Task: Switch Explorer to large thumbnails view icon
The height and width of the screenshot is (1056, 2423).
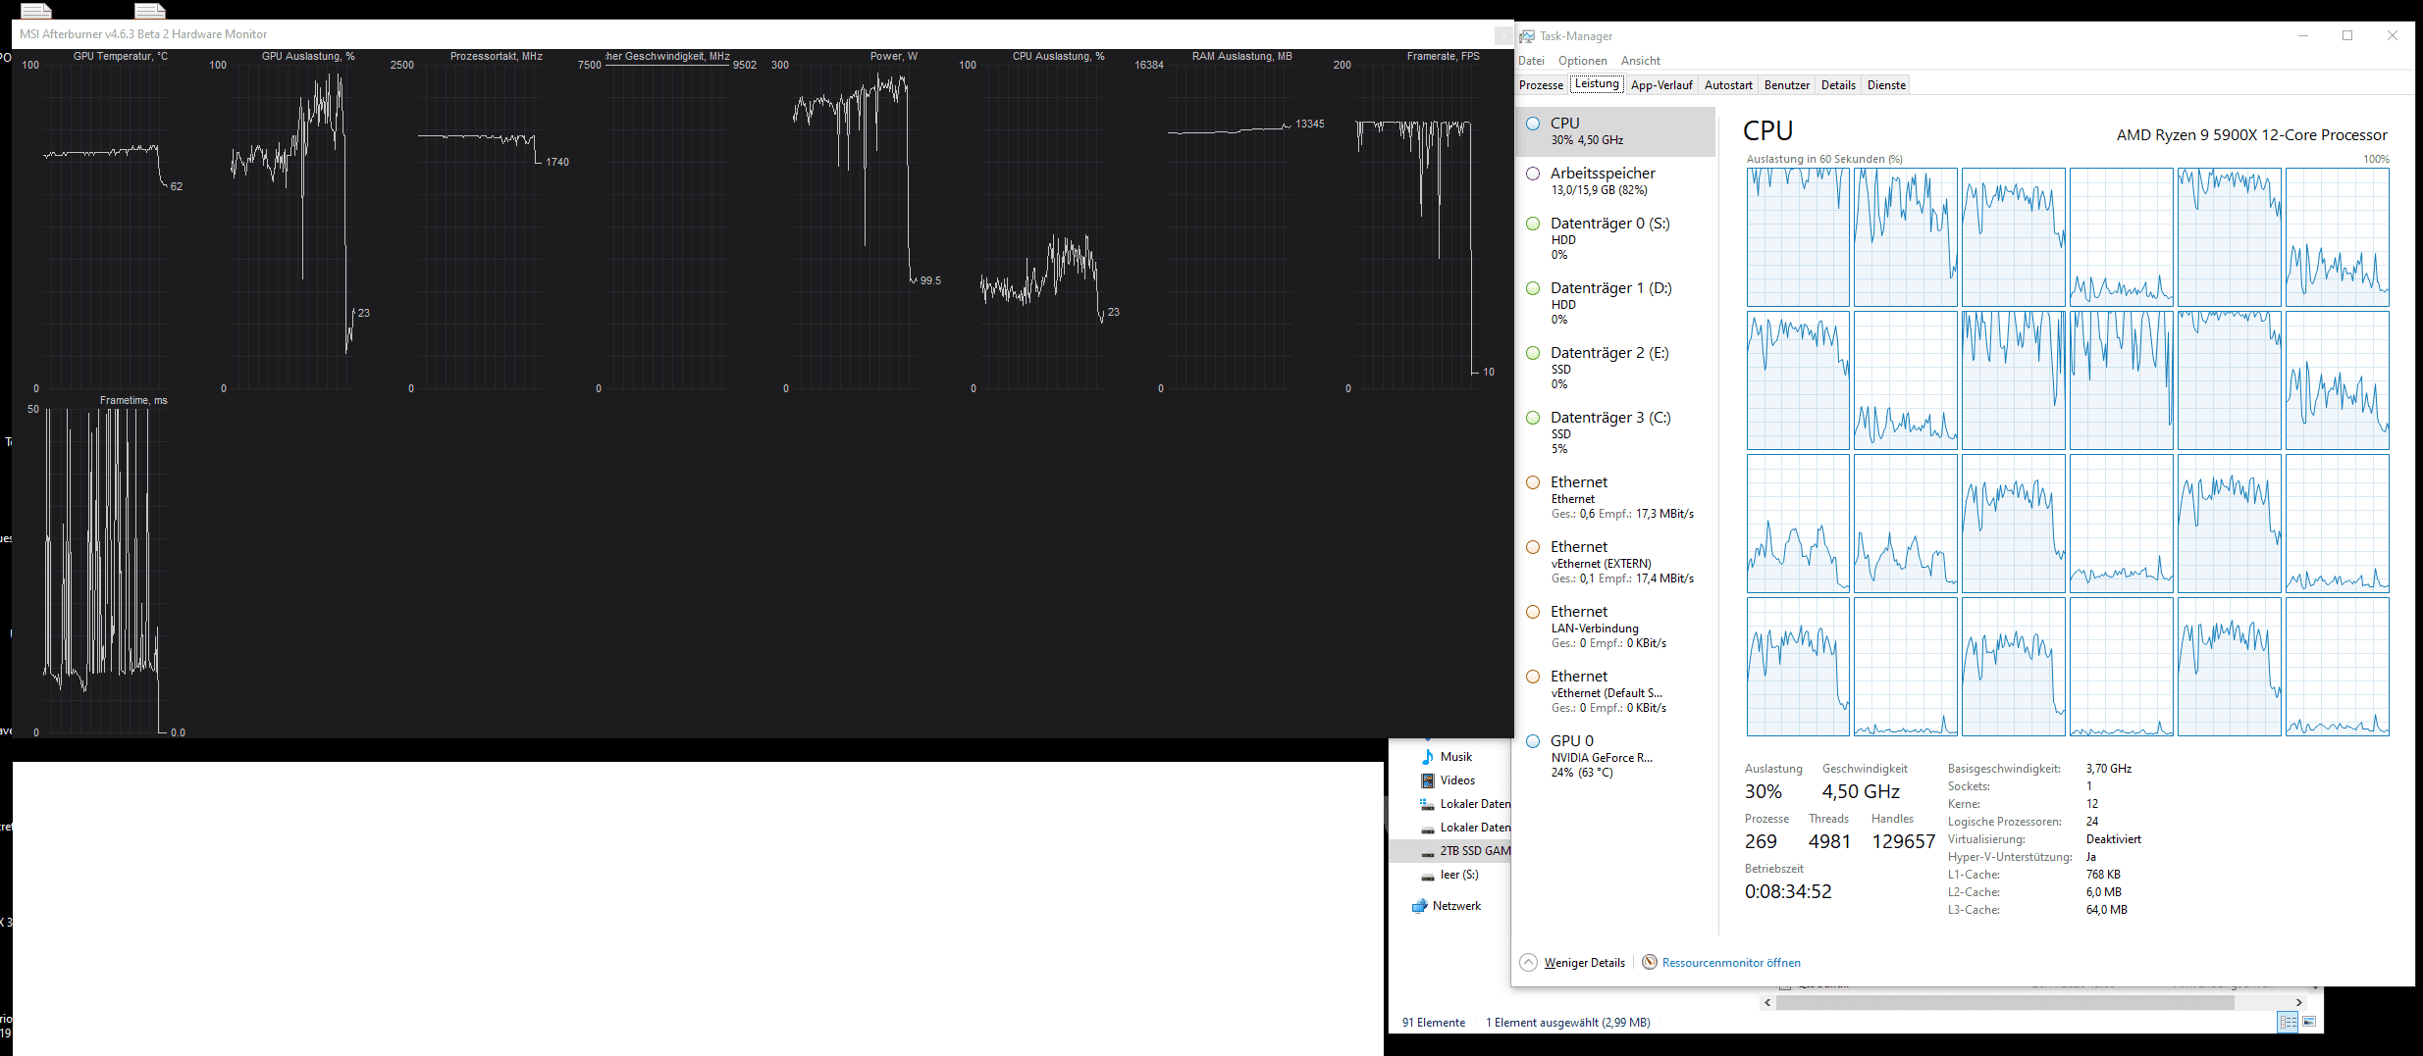Action: 2309,1022
